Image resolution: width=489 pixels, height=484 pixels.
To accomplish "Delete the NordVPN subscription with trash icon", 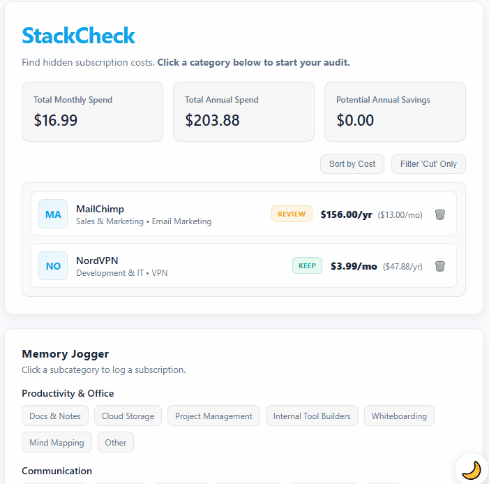I will 439,266.
